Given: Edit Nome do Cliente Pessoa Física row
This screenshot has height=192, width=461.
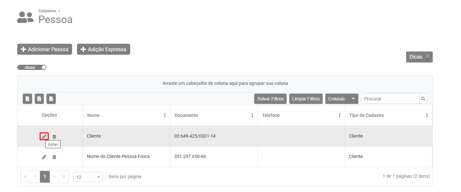Looking at the screenshot, I should 44,157.
